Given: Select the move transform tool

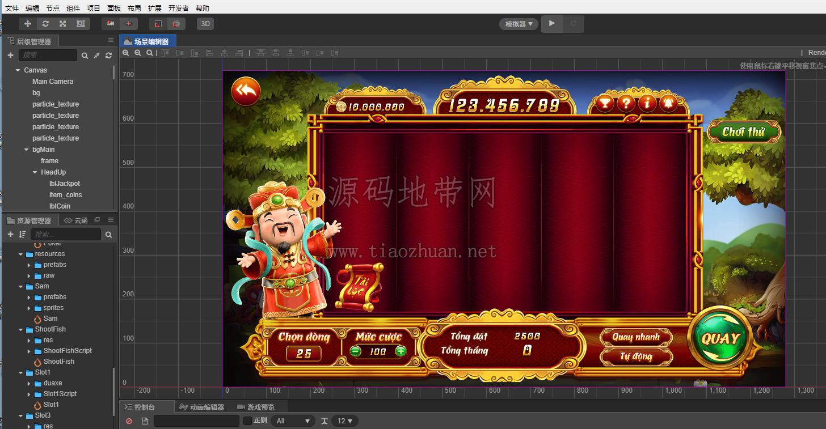Looking at the screenshot, I should pyautogui.click(x=28, y=24).
